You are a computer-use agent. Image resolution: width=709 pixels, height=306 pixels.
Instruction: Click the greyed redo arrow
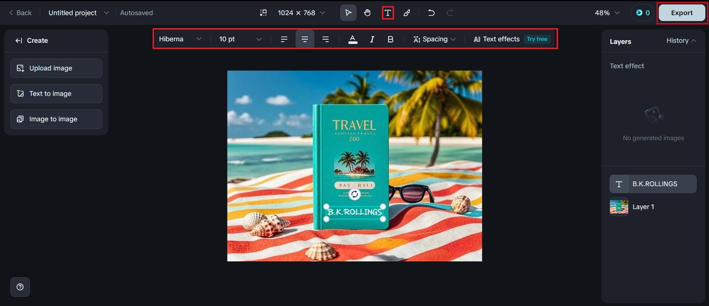click(450, 13)
